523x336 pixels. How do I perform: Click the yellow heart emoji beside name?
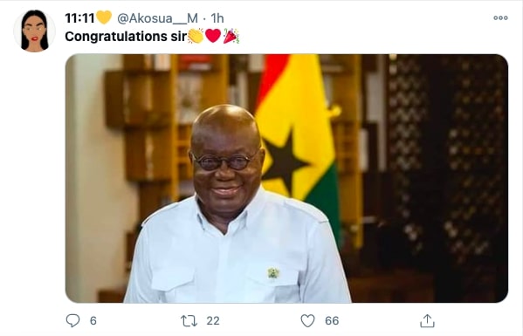tap(104, 17)
